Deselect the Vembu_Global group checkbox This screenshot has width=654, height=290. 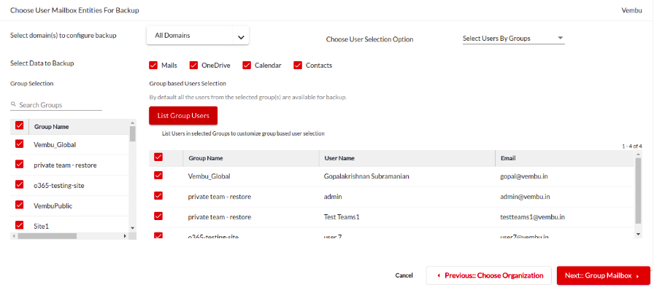19,144
